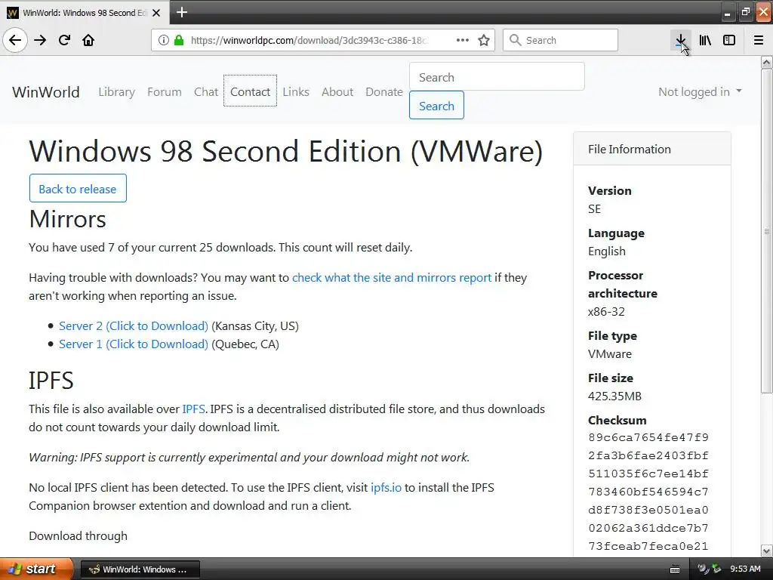Open the Donate nav item
Image resolution: width=773 pixels, height=580 pixels.
click(384, 92)
